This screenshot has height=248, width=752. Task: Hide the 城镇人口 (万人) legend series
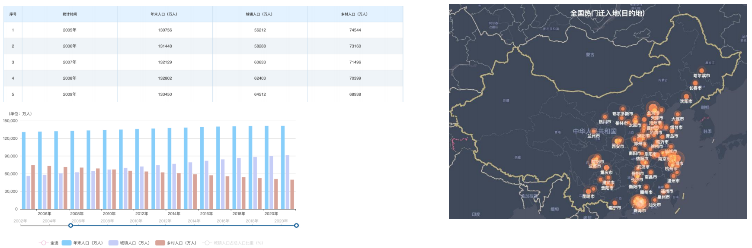[129, 243]
